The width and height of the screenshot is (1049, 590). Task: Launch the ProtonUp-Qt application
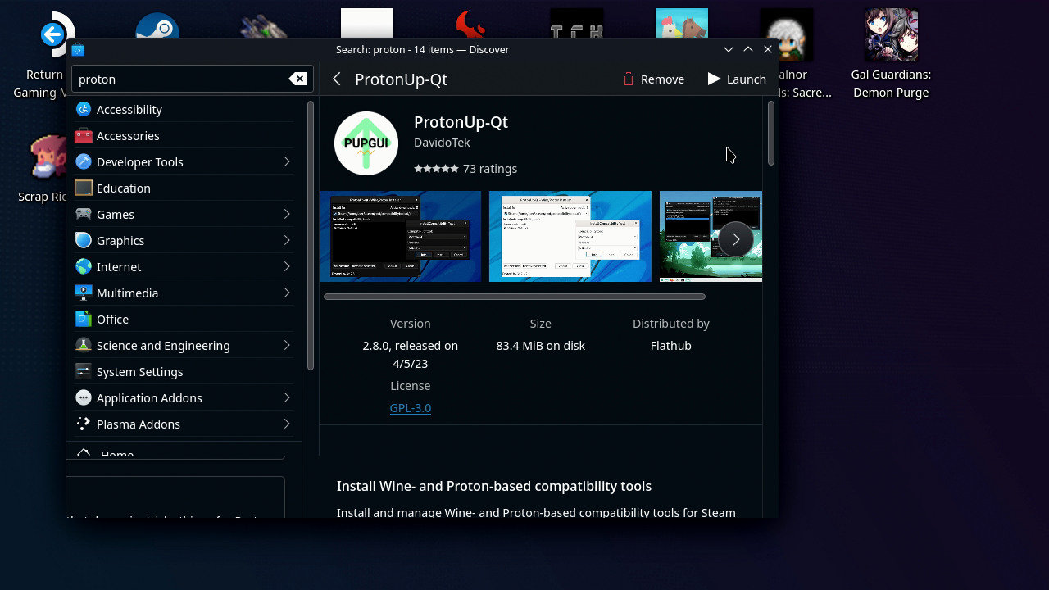click(x=736, y=79)
